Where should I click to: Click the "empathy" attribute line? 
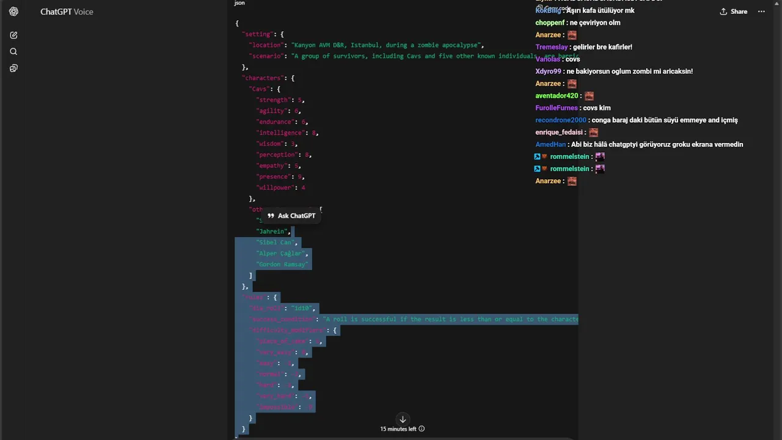(278, 166)
